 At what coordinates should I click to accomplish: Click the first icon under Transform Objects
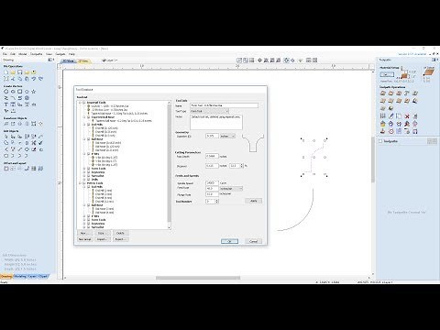click(6, 124)
